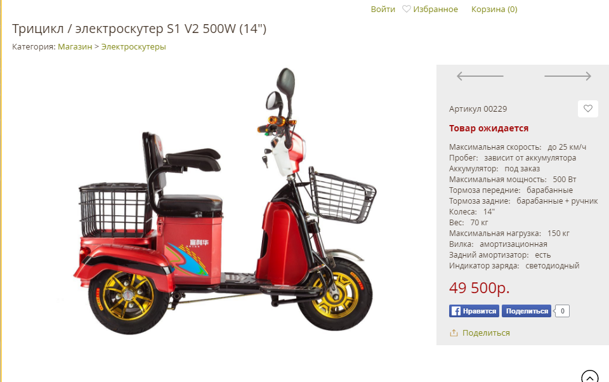Viewport: 609px width, 382px height.
Task: Click the red tricycle product image
Action: (x=225, y=202)
